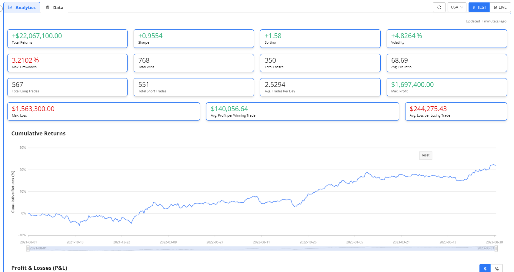Viewport: 514px width, 272px height.
Task: Click the Profit & Losses (P&L) heading
Action: click(x=39, y=268)
